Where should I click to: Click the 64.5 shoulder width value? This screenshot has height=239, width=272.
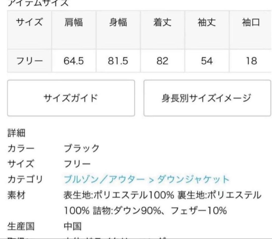point(73,61)
